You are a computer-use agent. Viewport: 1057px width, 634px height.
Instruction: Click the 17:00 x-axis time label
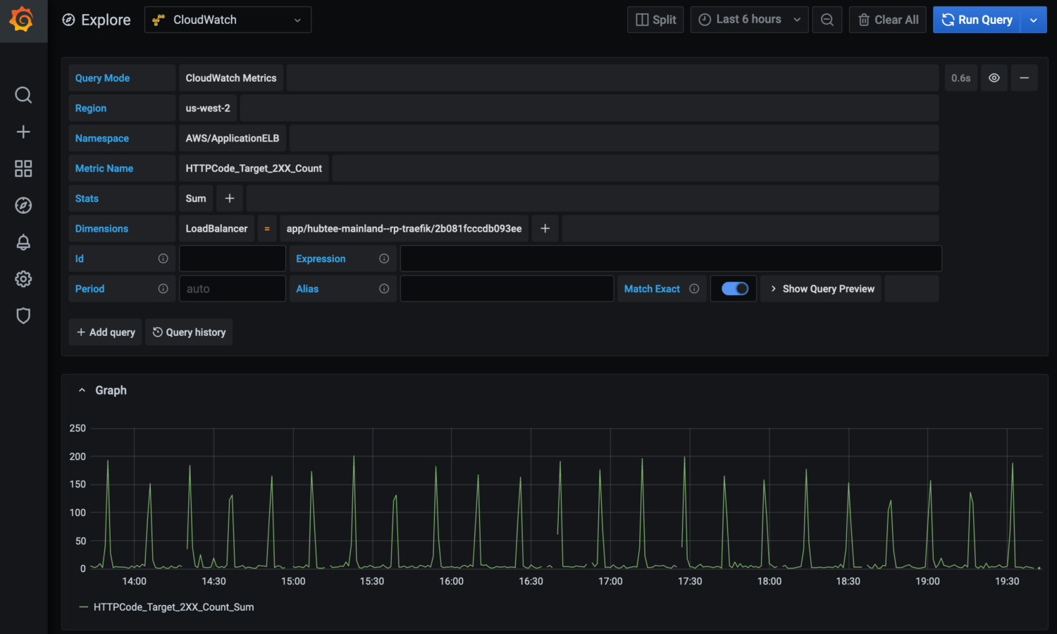click(610, 581)
